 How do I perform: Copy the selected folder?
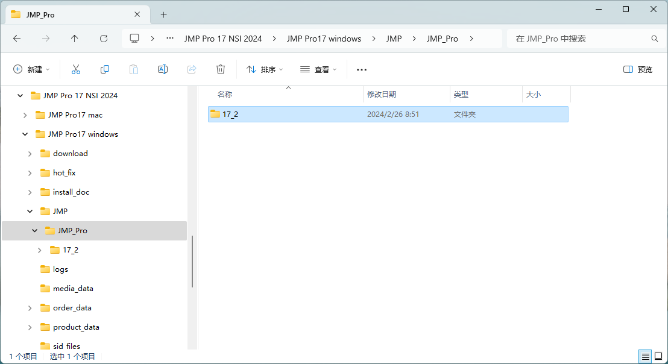coord(105,69)
